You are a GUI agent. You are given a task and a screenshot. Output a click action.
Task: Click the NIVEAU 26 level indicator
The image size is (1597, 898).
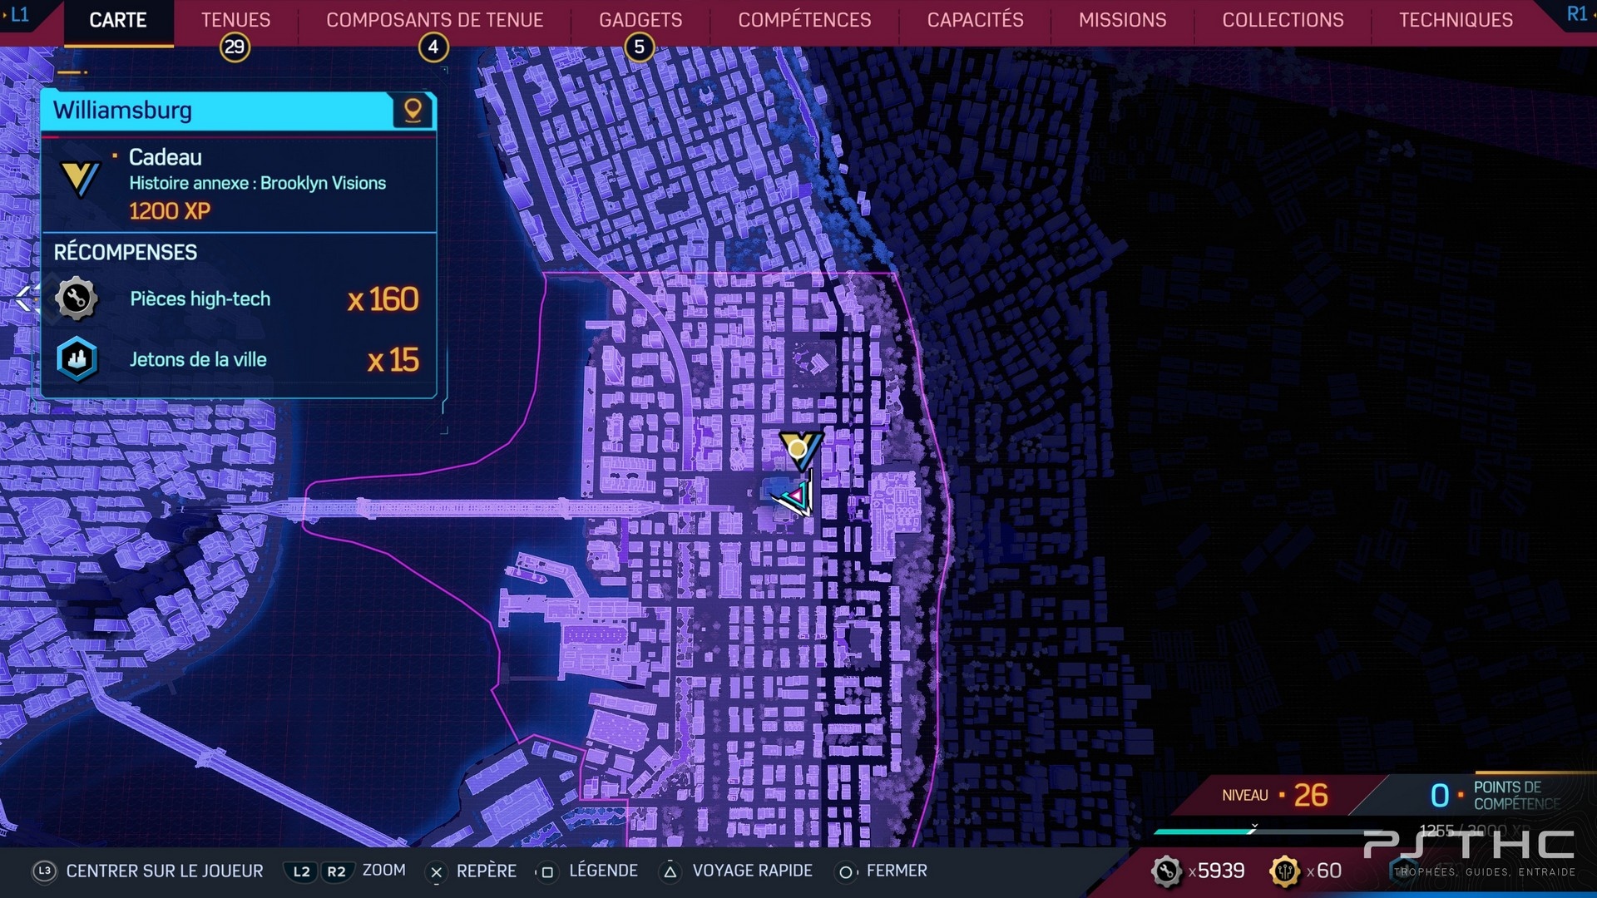coord(1275,795)
